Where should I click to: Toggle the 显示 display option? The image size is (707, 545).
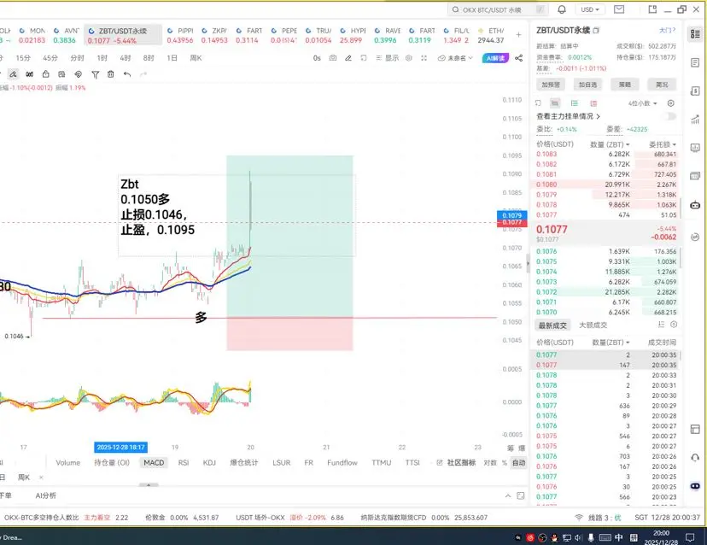(388, 58)
